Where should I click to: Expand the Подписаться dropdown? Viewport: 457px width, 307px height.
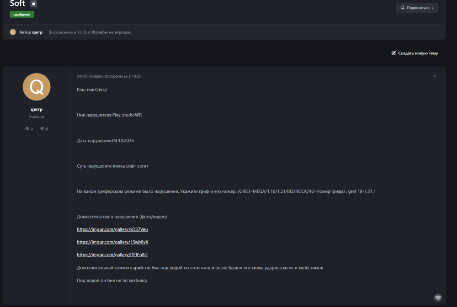(417, 8)
